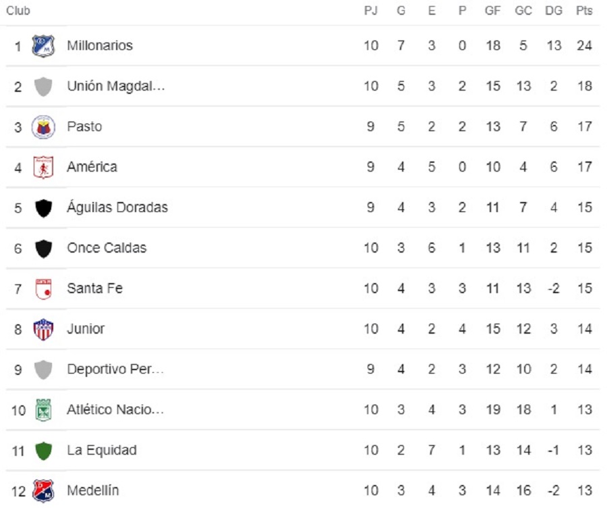This screenshot has height=510, width=607.
Task: Click the Unión Magdalena gray shield icon
Action: (43, 86)
